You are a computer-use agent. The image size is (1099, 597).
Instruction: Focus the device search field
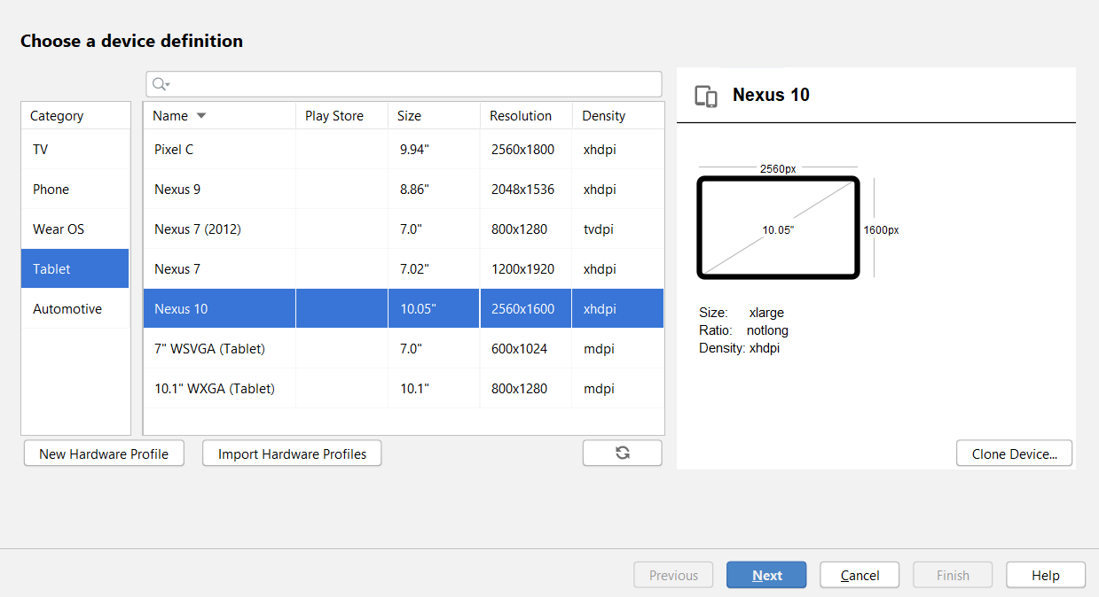(404, 84)
